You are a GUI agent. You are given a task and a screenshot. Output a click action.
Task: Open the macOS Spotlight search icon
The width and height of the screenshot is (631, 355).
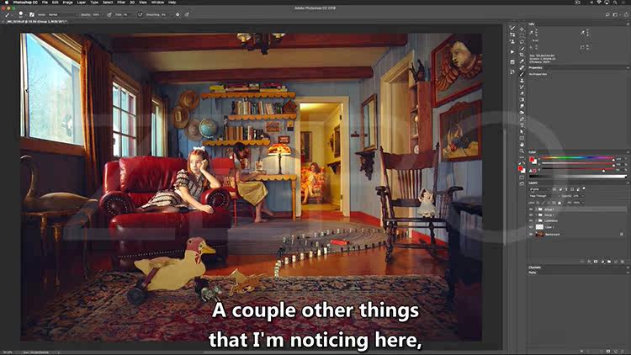tap(615, 3)
